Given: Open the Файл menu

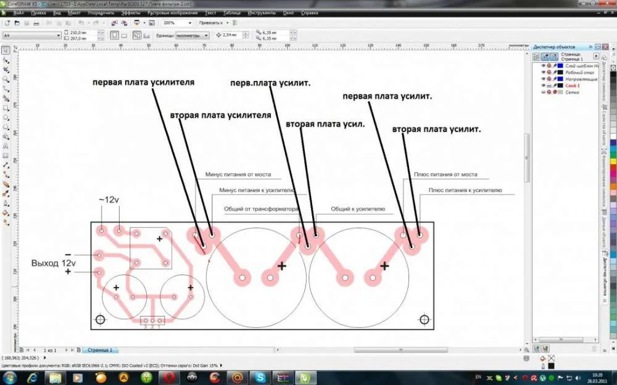Looking at the screenshot, I should pyautogui.click(x=18, y=13).
